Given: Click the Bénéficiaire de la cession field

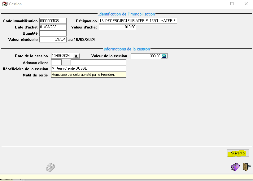Looking at the screenshot, I should pyautogui.click(x=89, y=68).
